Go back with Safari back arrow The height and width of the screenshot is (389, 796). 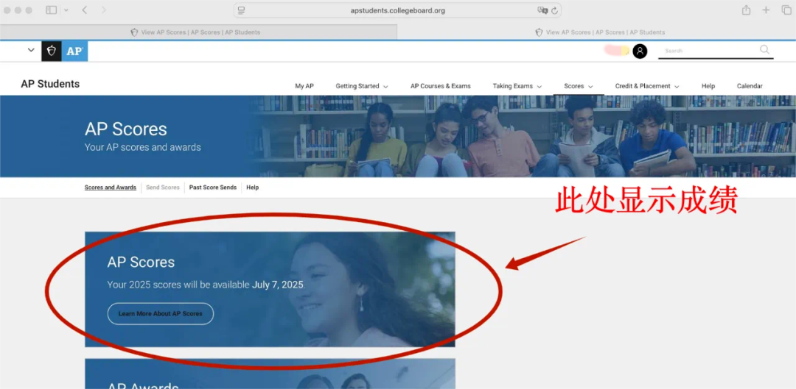pyautogui.click(x=84, y=10)
